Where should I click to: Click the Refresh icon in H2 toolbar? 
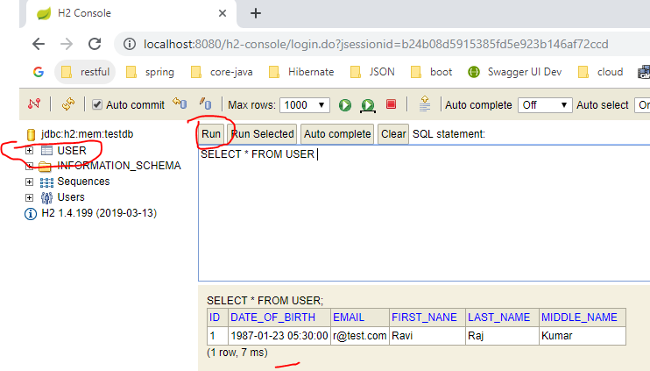click(x=68, y=104)
